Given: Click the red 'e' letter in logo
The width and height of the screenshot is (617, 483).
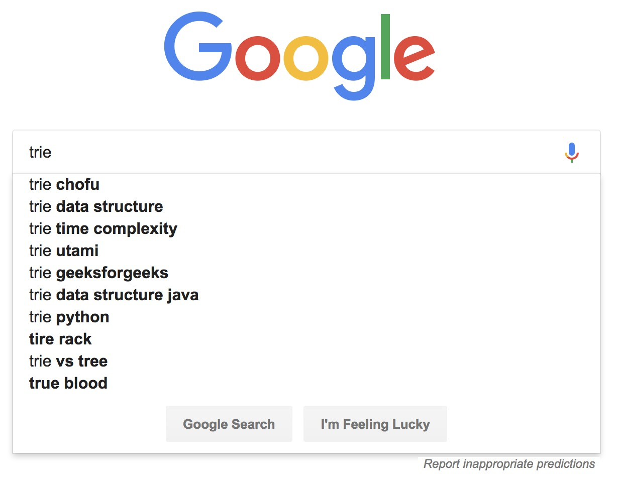Looking at the screenshot, I should [x=414, y=59].
